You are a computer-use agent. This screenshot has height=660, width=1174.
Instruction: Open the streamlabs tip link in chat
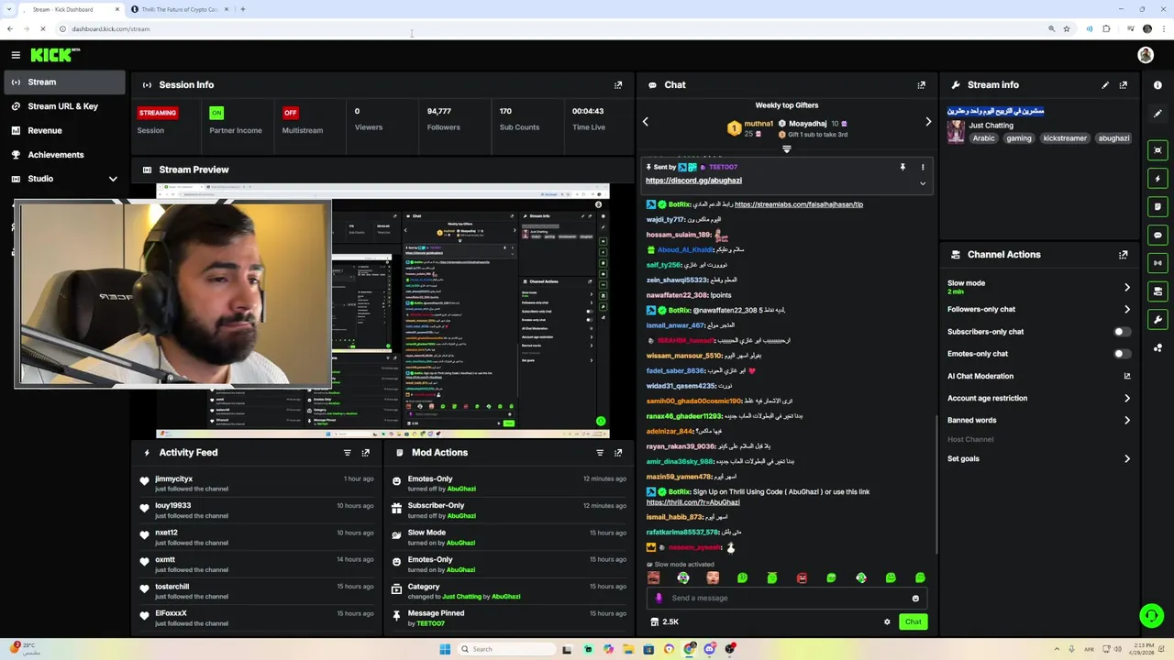(799, 204)
